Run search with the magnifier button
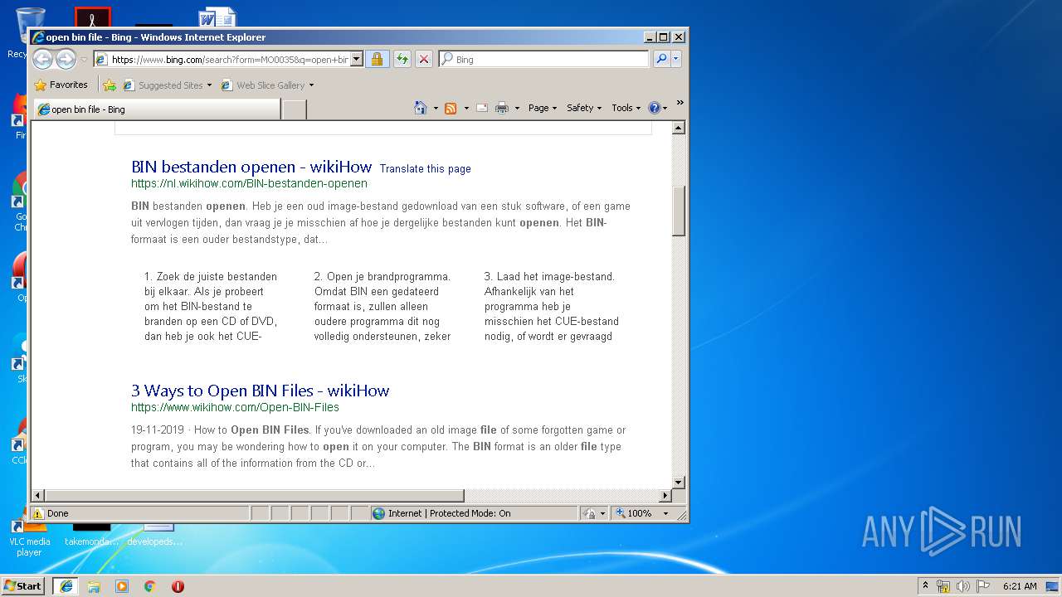Screen dimensions: 1062x597 [661, 60]
